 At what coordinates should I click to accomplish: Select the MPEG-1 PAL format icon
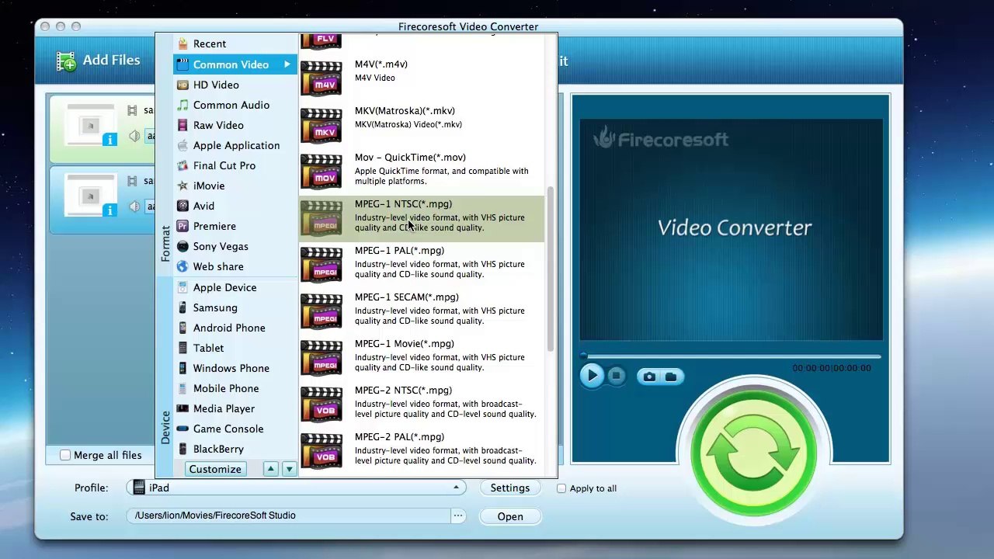321,265
